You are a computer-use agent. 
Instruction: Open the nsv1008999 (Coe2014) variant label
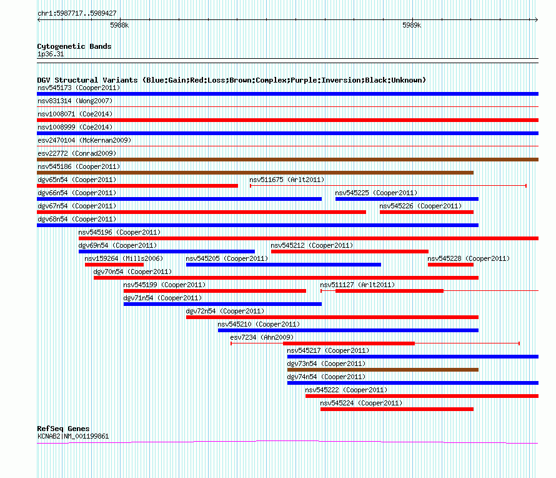tap(75, 127)
